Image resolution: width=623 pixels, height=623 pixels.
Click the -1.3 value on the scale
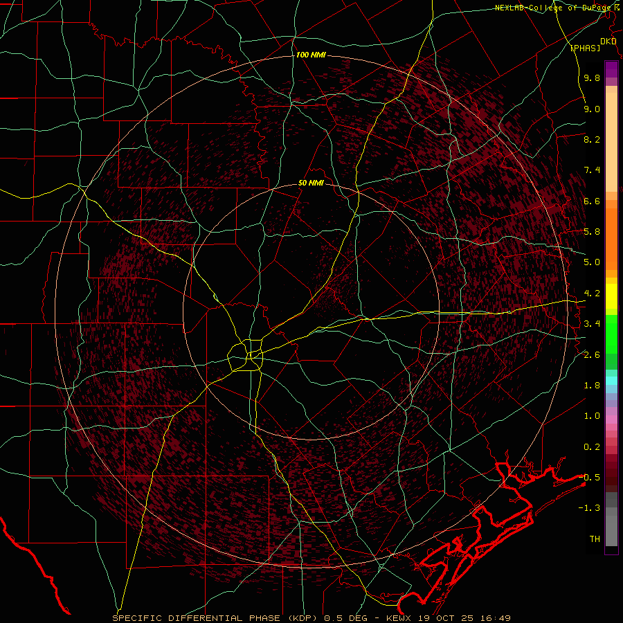589,508
